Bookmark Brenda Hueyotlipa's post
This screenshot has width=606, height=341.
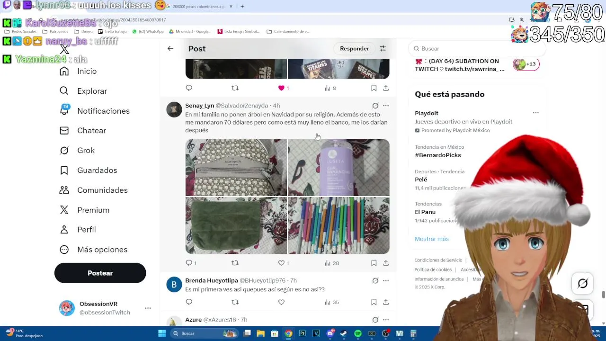pyautogui.click(x=374, y=302)
